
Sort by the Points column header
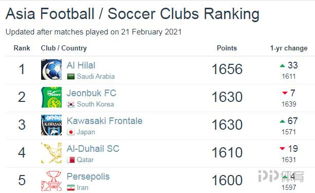pyautogui.click(x=227, y=48)
